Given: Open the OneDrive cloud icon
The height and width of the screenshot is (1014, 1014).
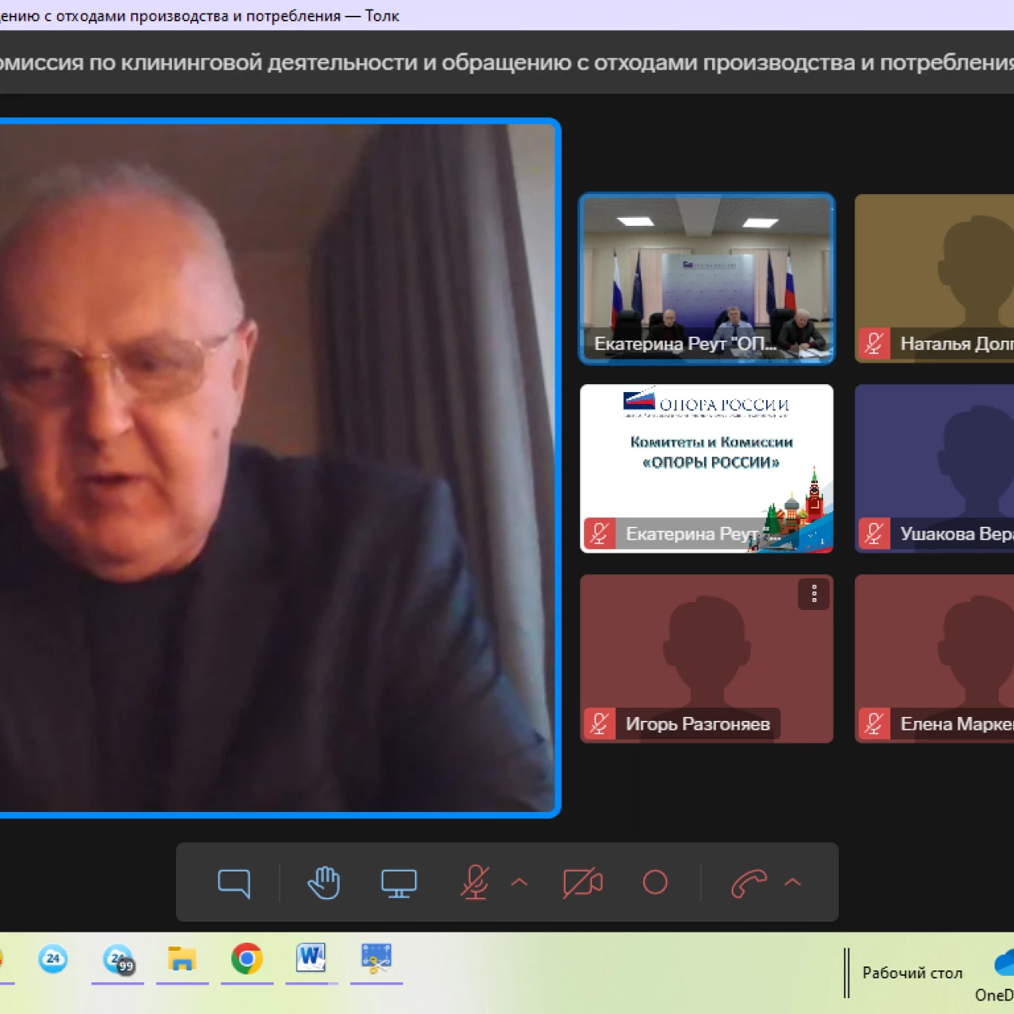Looking at the screenshot, I should 1004,962.
